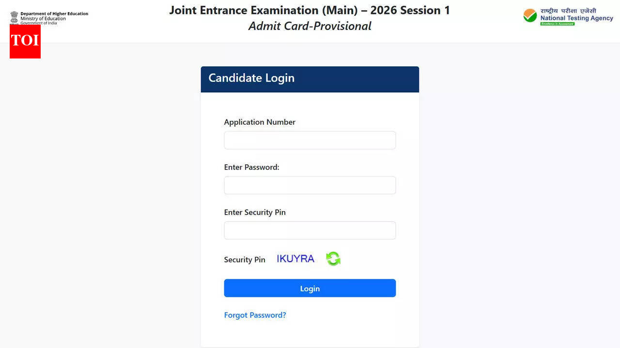Click the Joint Entrance Examination heading
620x348 pixels.
pyautogui.click(x=310, y=10)
